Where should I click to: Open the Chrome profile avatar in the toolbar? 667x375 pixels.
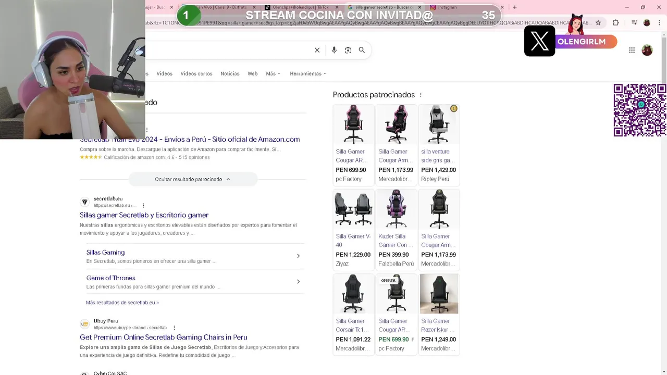pyautogui.click(x=647, y=22)
